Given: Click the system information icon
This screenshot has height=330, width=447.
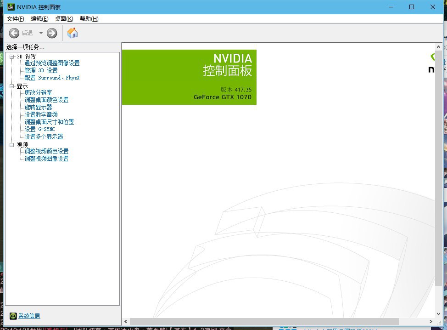Looking at the screenshot, I should pos(13,316).
